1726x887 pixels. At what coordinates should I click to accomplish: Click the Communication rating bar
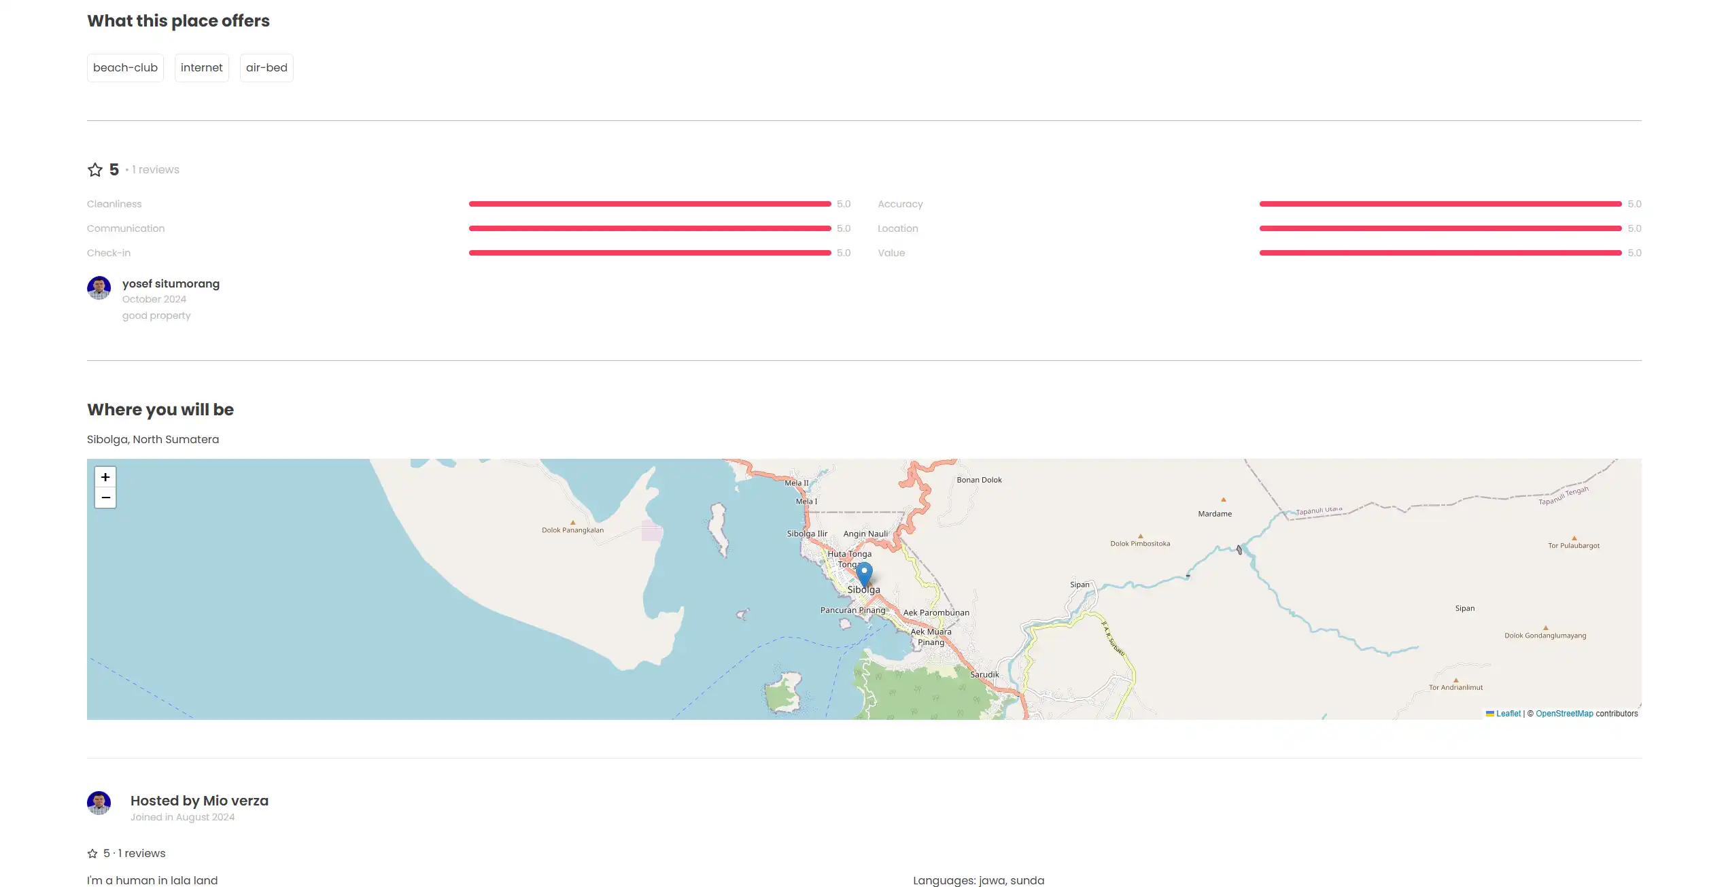click(x=649, y=228)
